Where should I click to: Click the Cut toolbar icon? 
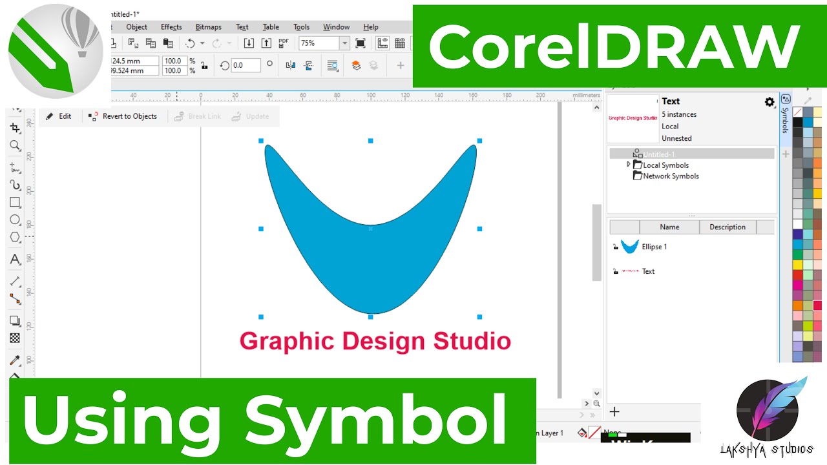coord(133,43)
